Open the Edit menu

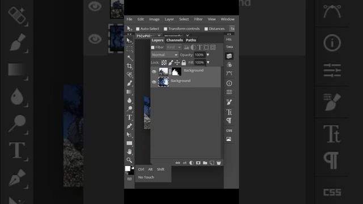pyautogui.click(x=141, y=19)
